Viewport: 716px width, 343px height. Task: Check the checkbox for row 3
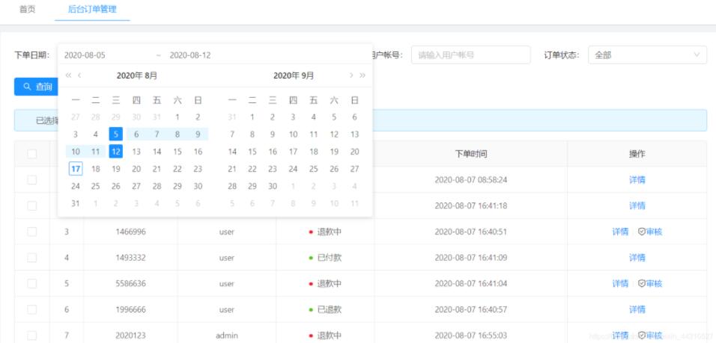(31, 232)
